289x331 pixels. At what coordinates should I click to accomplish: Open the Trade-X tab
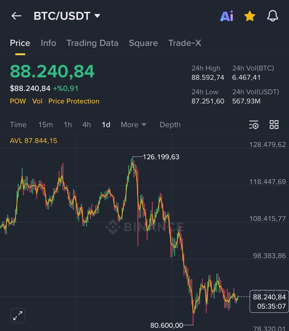coord(185,43)
